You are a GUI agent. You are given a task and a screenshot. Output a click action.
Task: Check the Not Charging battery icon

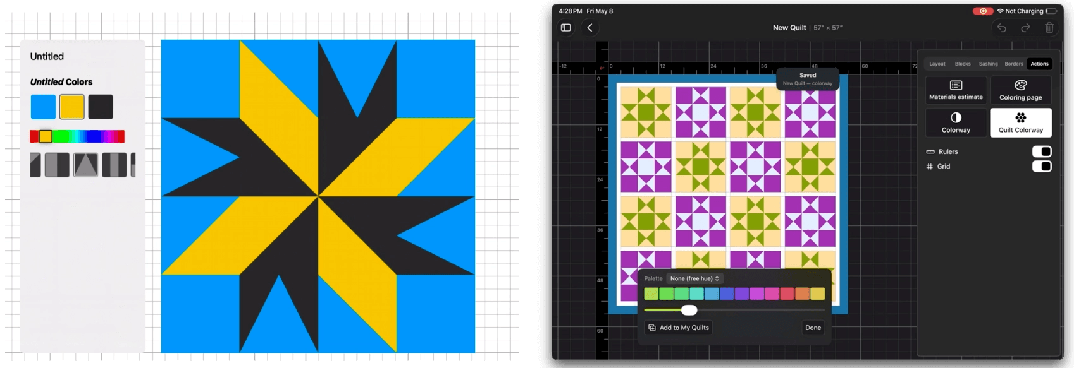pyautogui.click(x=1051, y=11)
